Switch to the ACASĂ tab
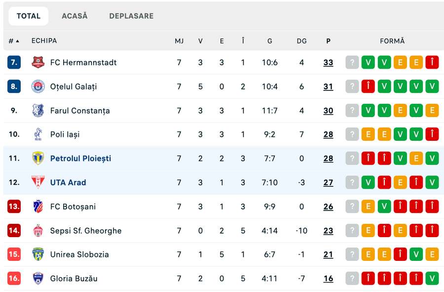Viewport: 444px width, 292px height. point(74,16)
